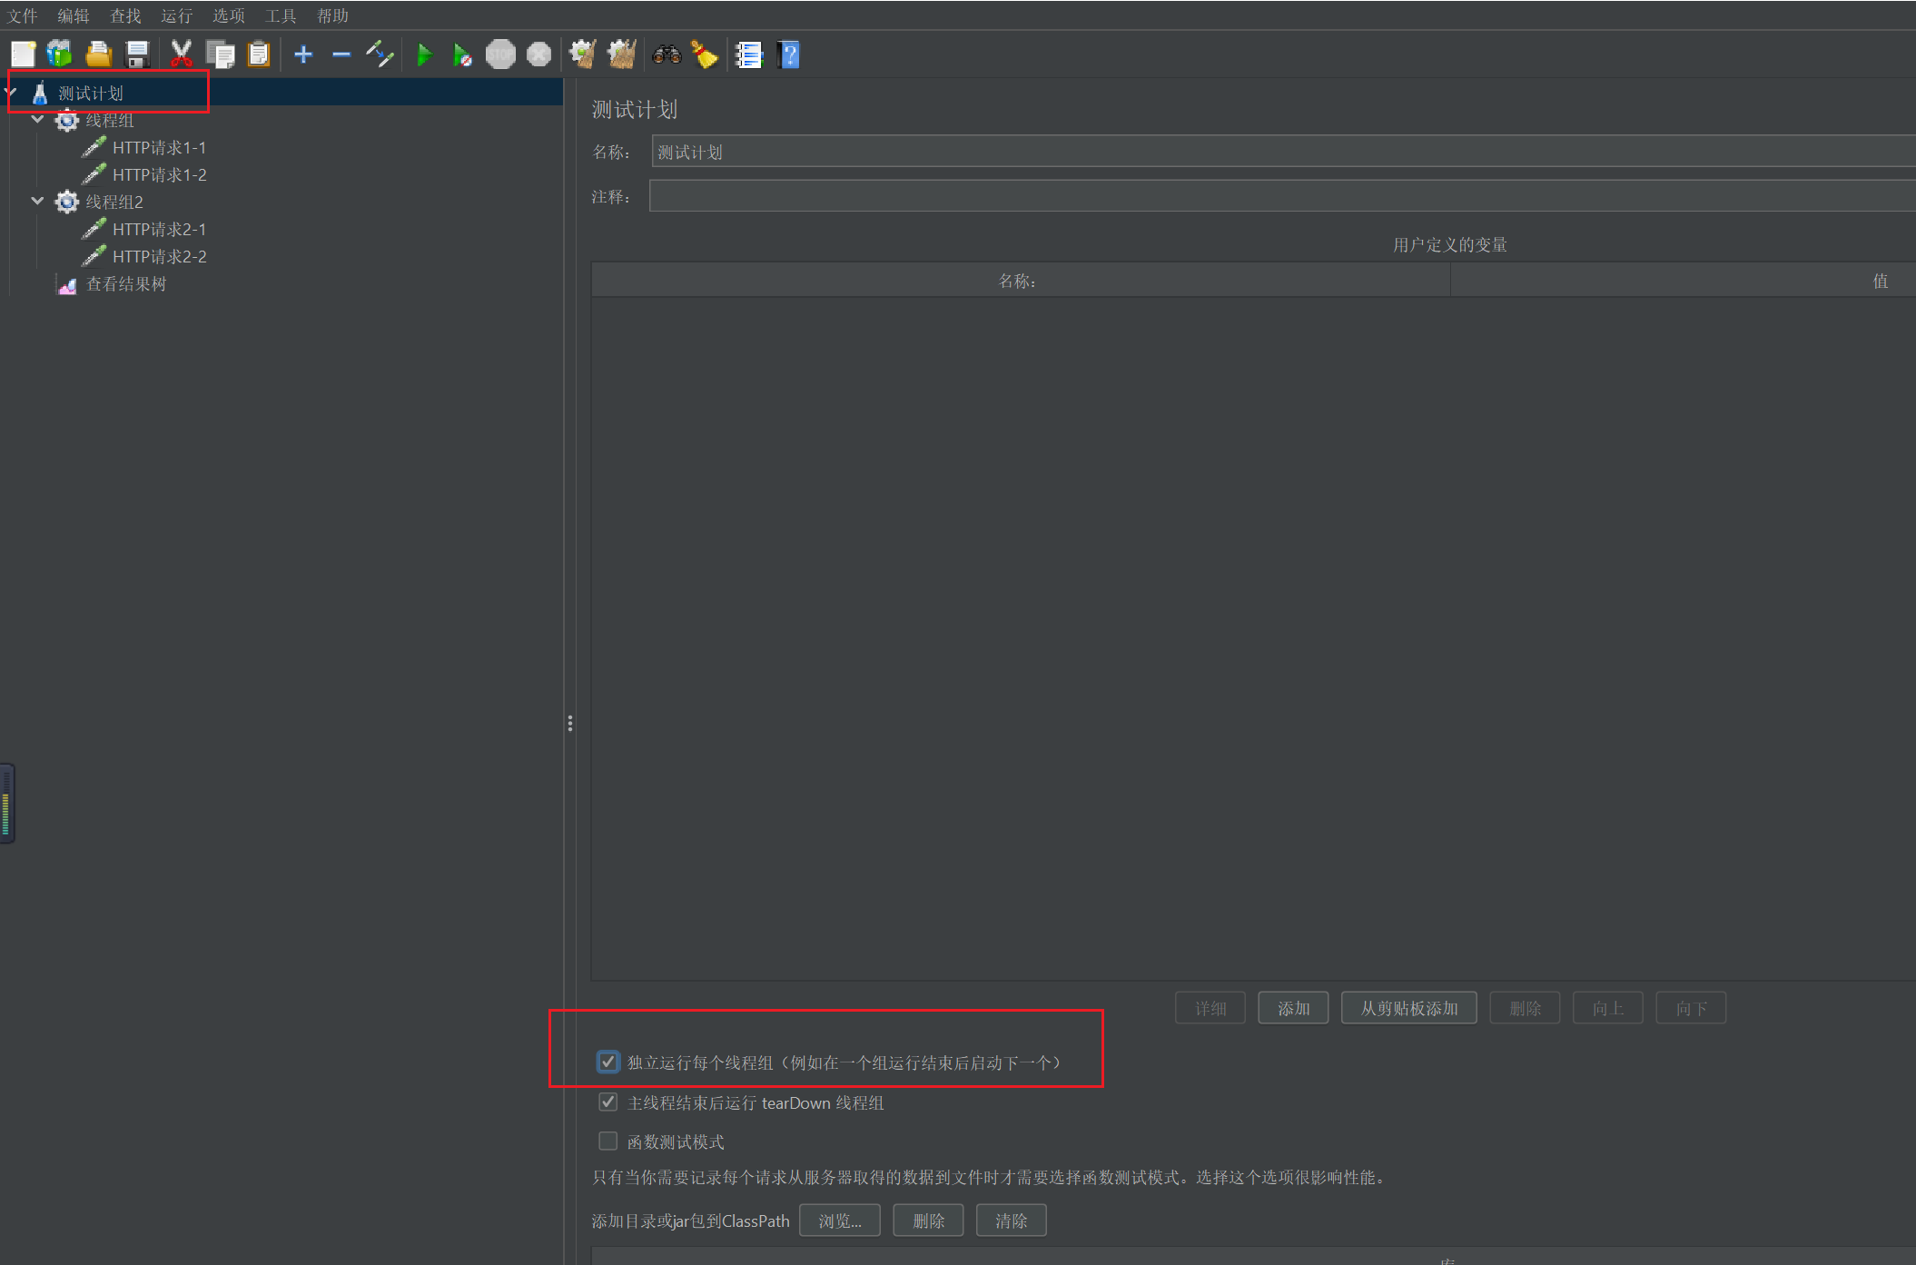Image resolution: width=1916 pixels, height=1265 pixels.
Task: Collapse the 线程组 tree node
Action: click(x=37, y=120)
